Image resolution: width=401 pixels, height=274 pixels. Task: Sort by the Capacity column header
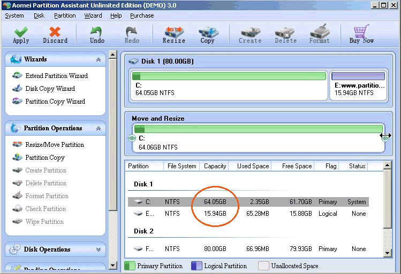(x=215, y=166)
